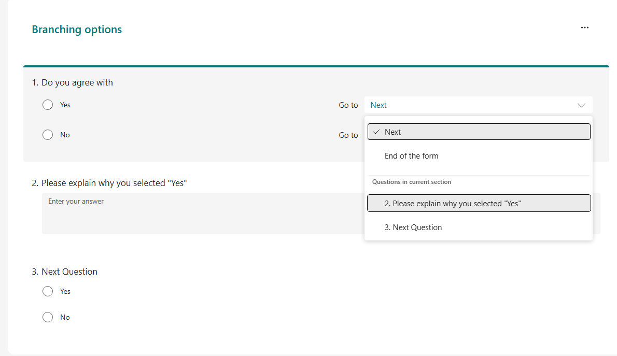
Task: Click the chevron arrow of Yes dropdown
Action: pyautogui.click(x=581, y=105)
